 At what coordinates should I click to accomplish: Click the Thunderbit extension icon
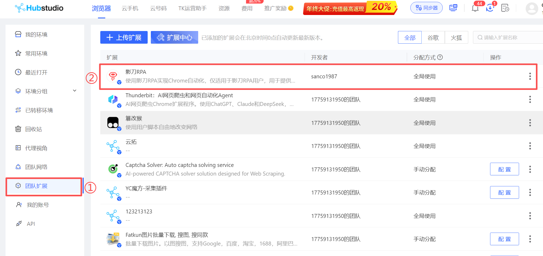113,100
